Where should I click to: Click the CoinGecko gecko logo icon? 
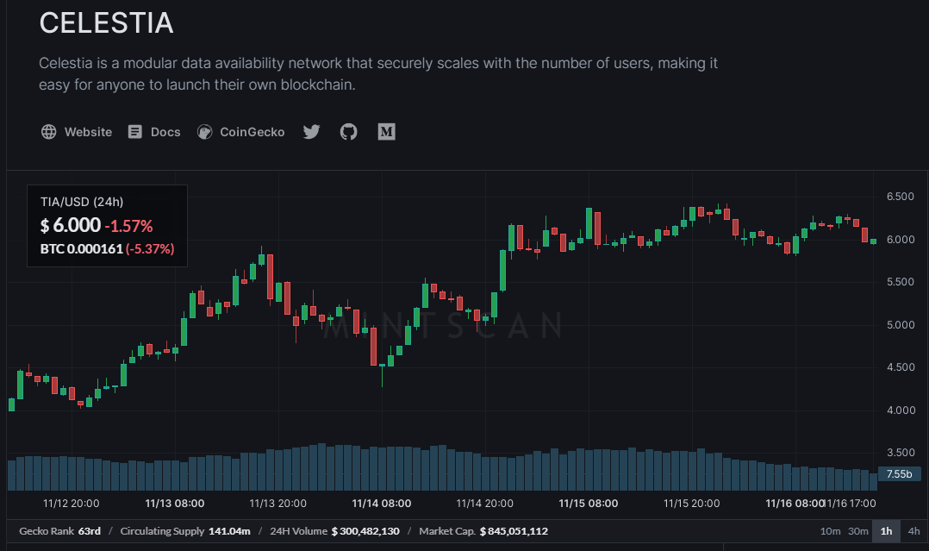pyautogui.click(x=204, y=132)
